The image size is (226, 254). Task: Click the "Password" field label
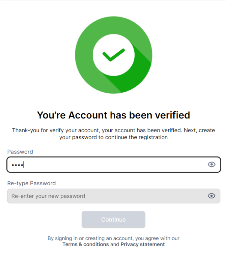[20, 152]
